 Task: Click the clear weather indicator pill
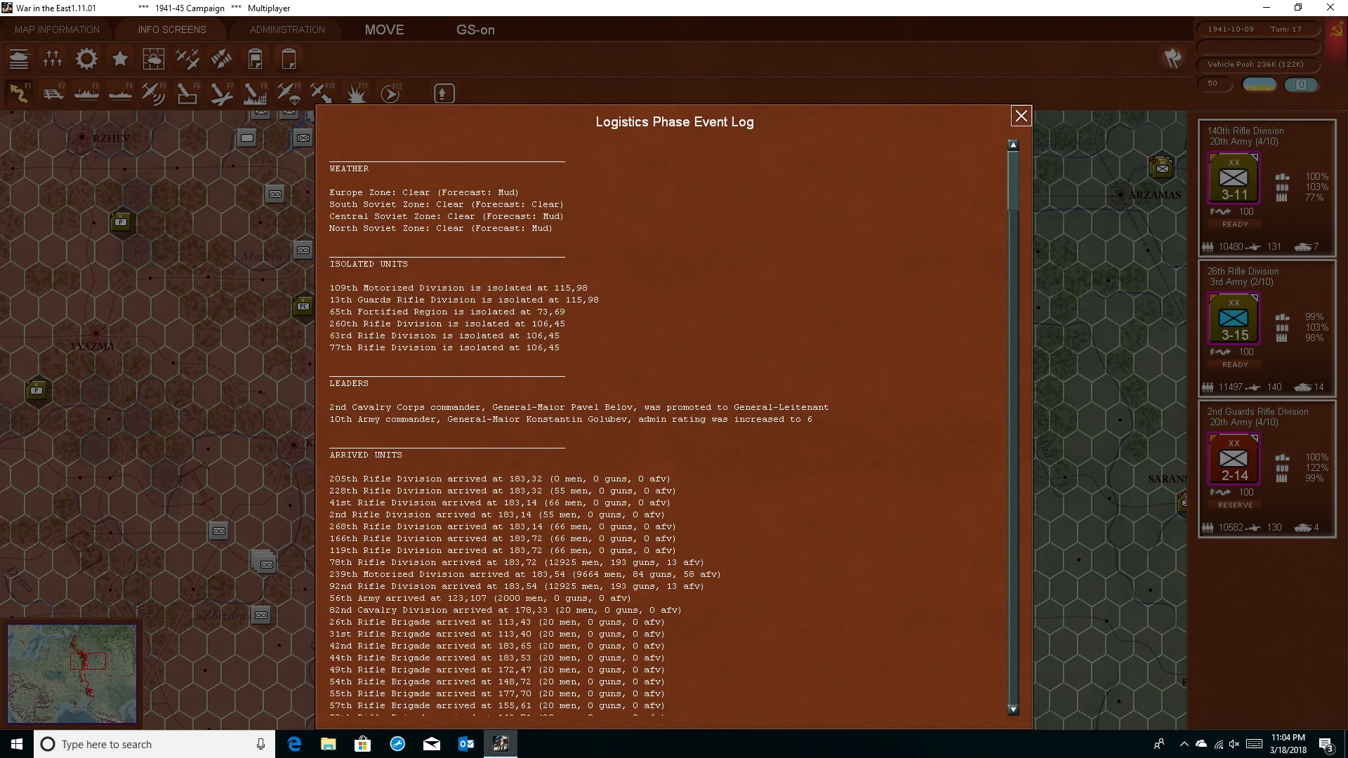click(x=1260, y=84)
